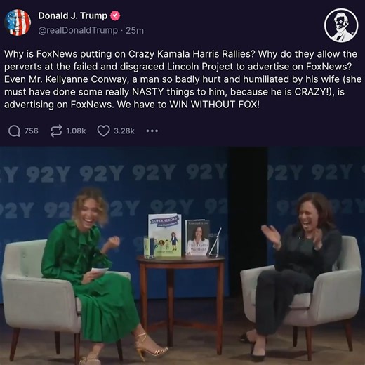Open the Donald J. Trump display name
Viewport: 365px width, 365px height.
[73, 15]
